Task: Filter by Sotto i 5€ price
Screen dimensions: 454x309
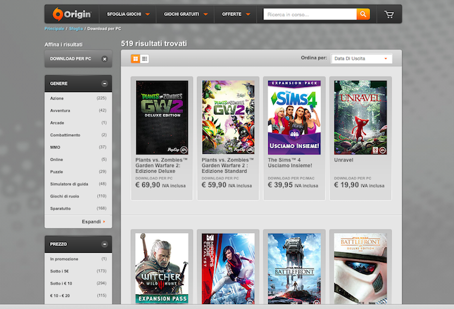Action: (x=78, y=271)
